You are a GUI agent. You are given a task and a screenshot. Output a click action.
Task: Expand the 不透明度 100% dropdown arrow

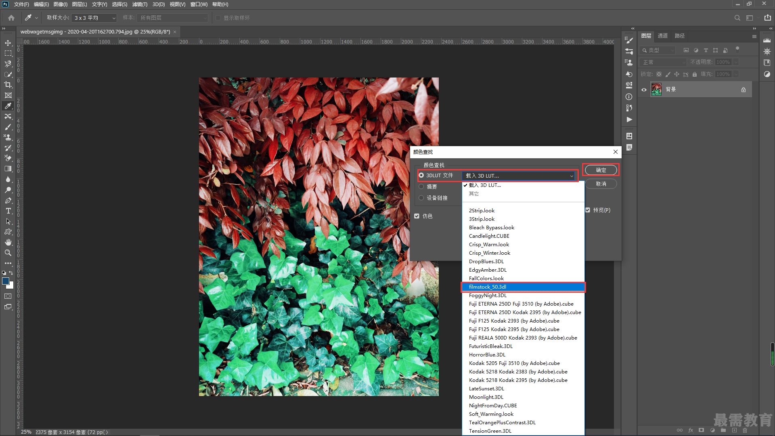pyautogui.click(x=736, y=62)
